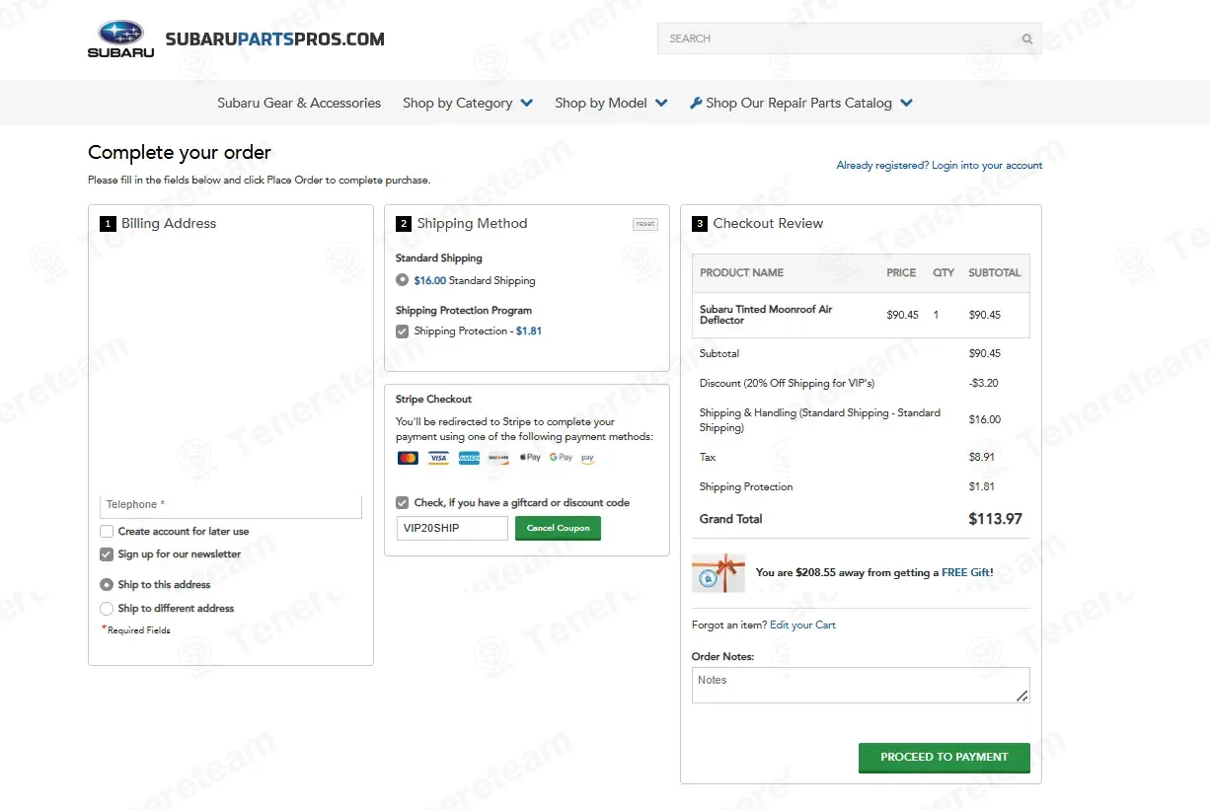Click the Order Notes text area
The width and height of the screenshot is (1210, 810).
(x=861, y=686)
